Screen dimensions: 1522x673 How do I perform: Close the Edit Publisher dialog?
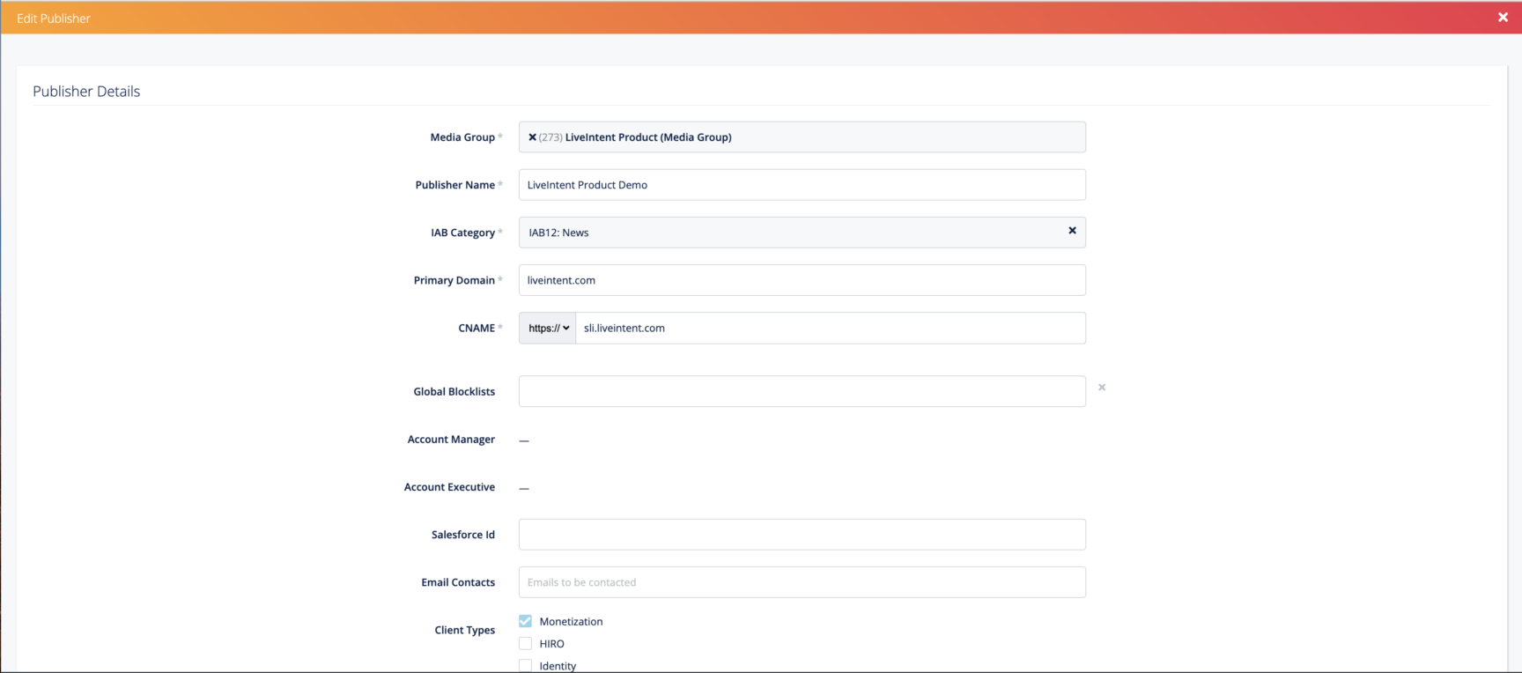(x=1503, y=18)
